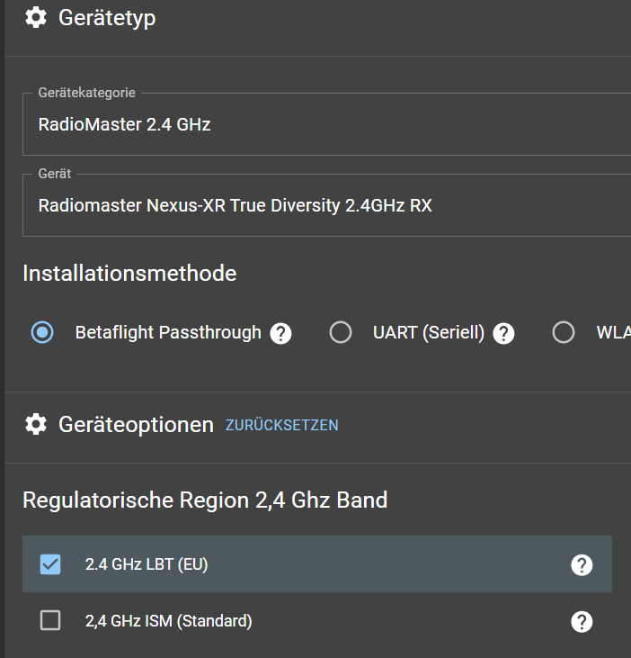Viewport: 631px width, 658px height.
Task: Click the Gerätetyp section heading
Action: [x=107, y=17]
